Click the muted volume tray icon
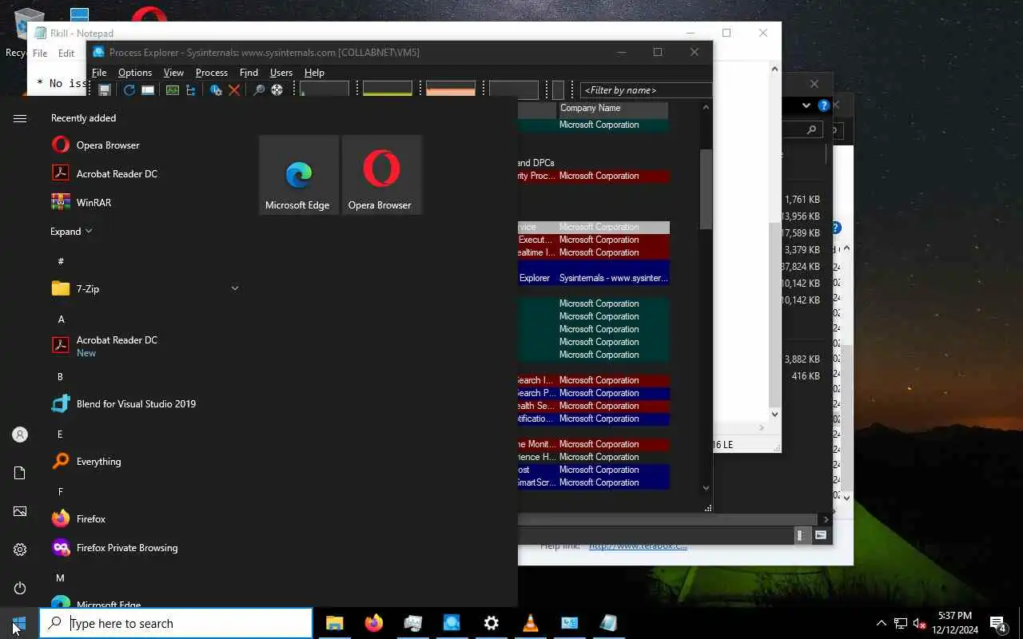Viewport: 1023px width, 639px height. [x=919, y=623]
